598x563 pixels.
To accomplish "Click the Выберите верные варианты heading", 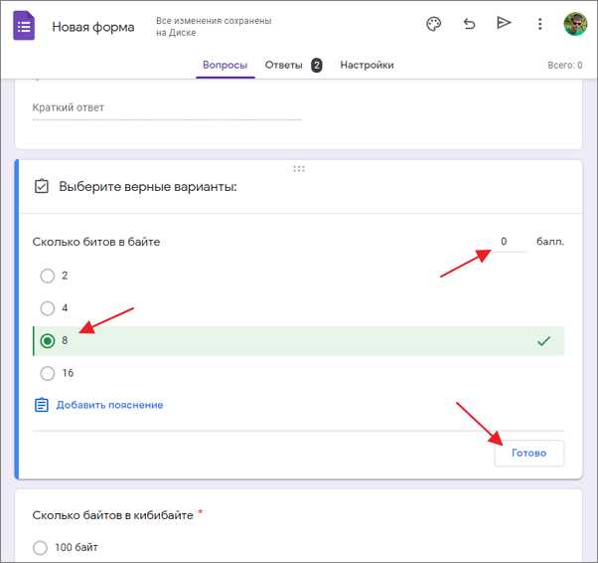I will 148,187.
